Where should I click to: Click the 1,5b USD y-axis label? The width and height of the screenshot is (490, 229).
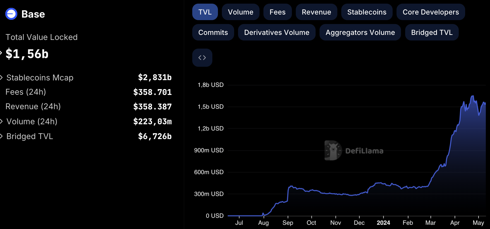click(211, 107)
